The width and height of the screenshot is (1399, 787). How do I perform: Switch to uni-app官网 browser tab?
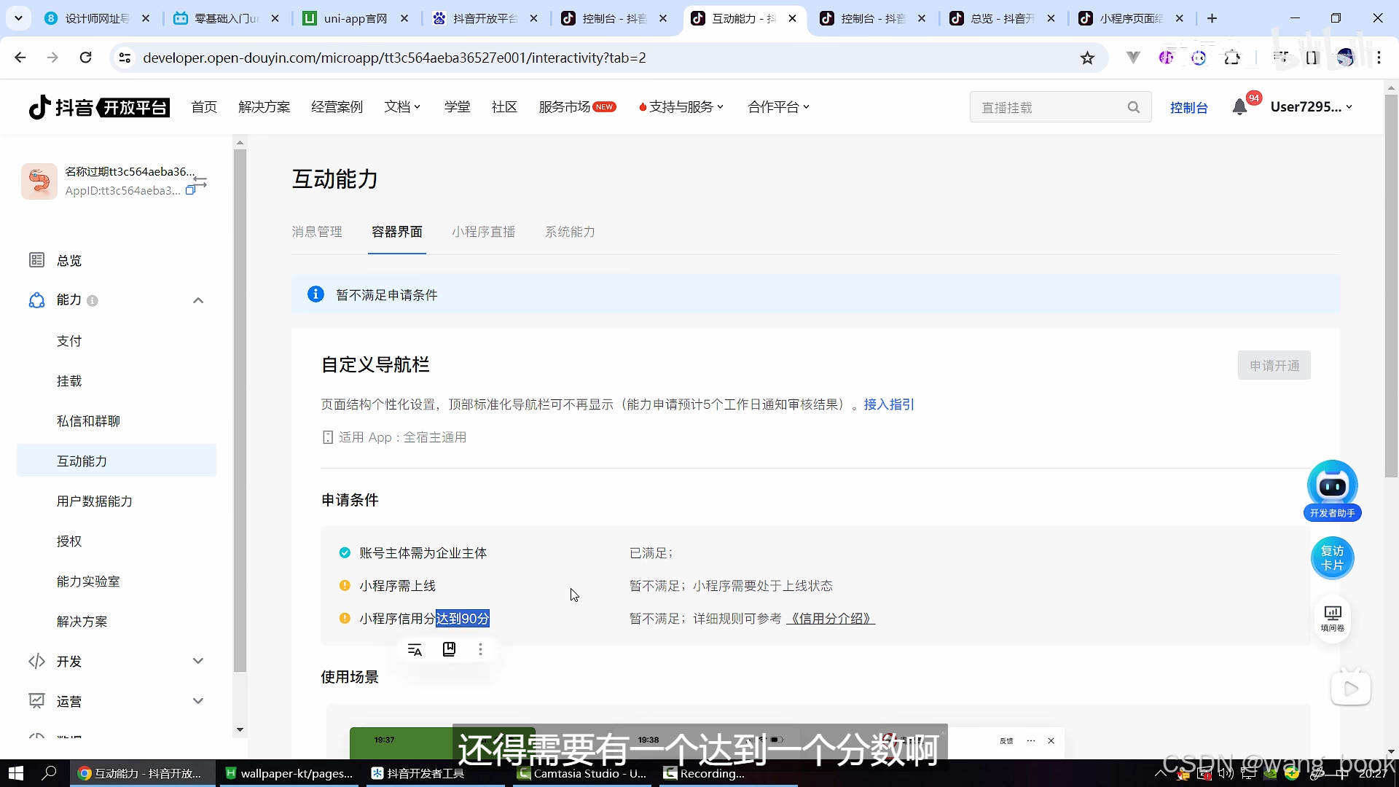[x=356, y=18]
